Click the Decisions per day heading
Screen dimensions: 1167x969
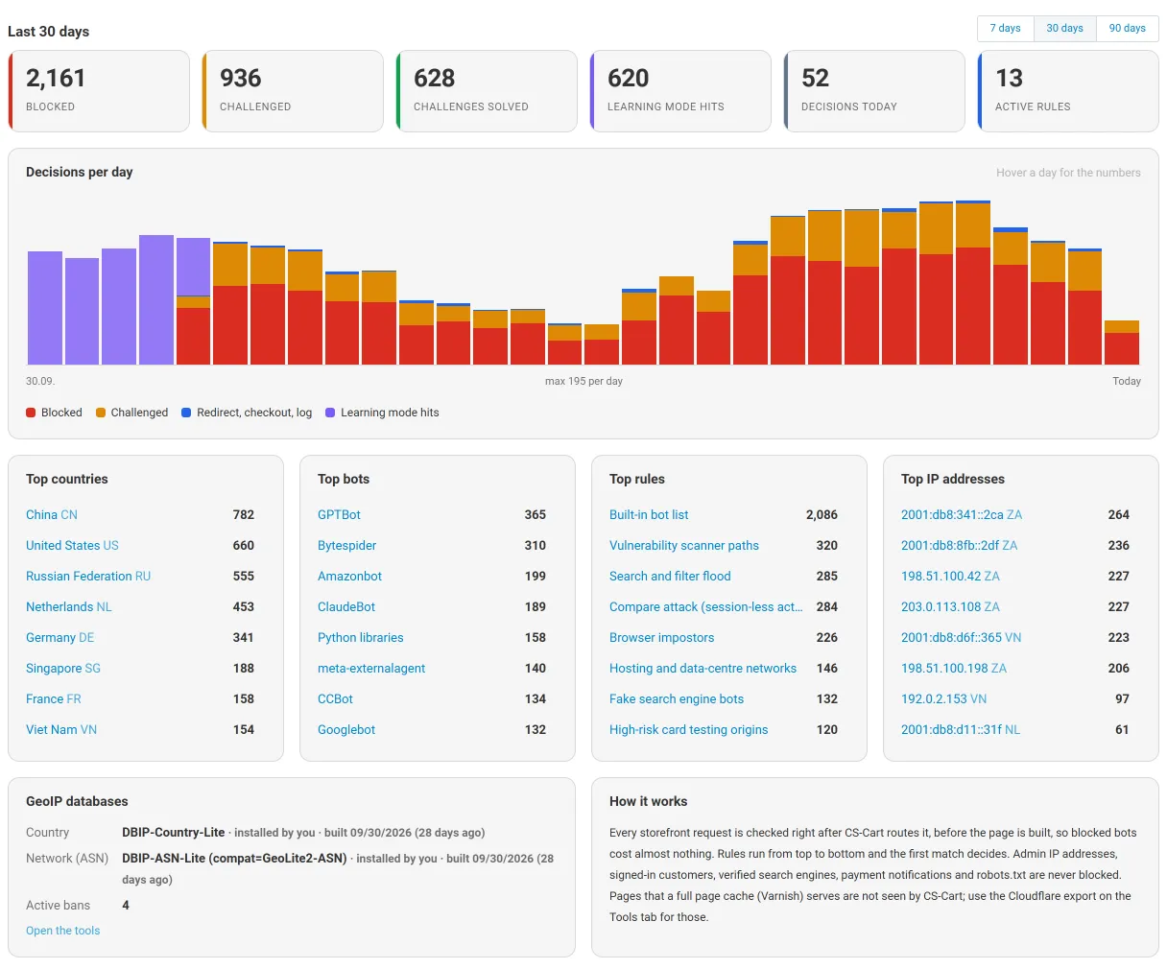[80, 173]
